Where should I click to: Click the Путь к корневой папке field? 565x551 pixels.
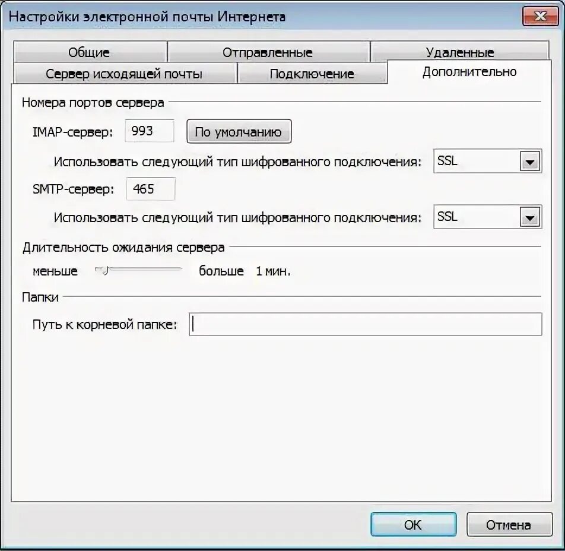click(x=366, y=324)
